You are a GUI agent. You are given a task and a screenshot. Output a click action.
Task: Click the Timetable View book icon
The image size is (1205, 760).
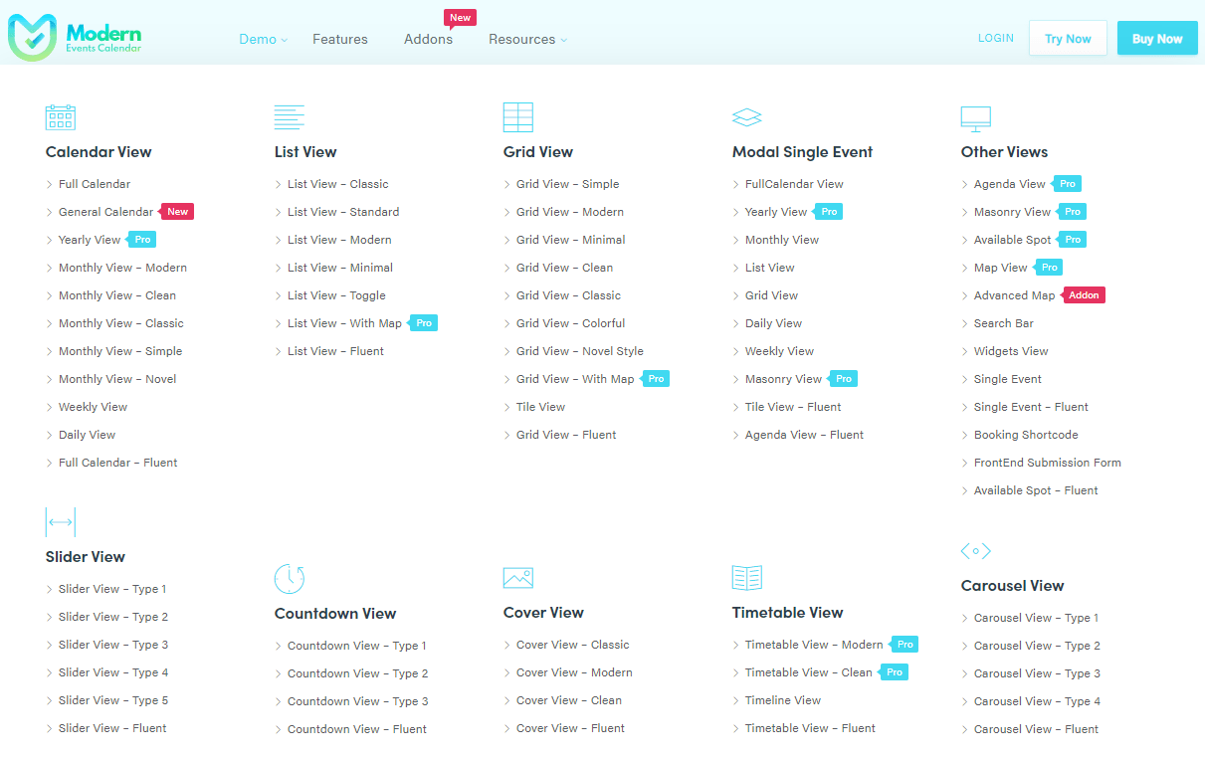746,578
